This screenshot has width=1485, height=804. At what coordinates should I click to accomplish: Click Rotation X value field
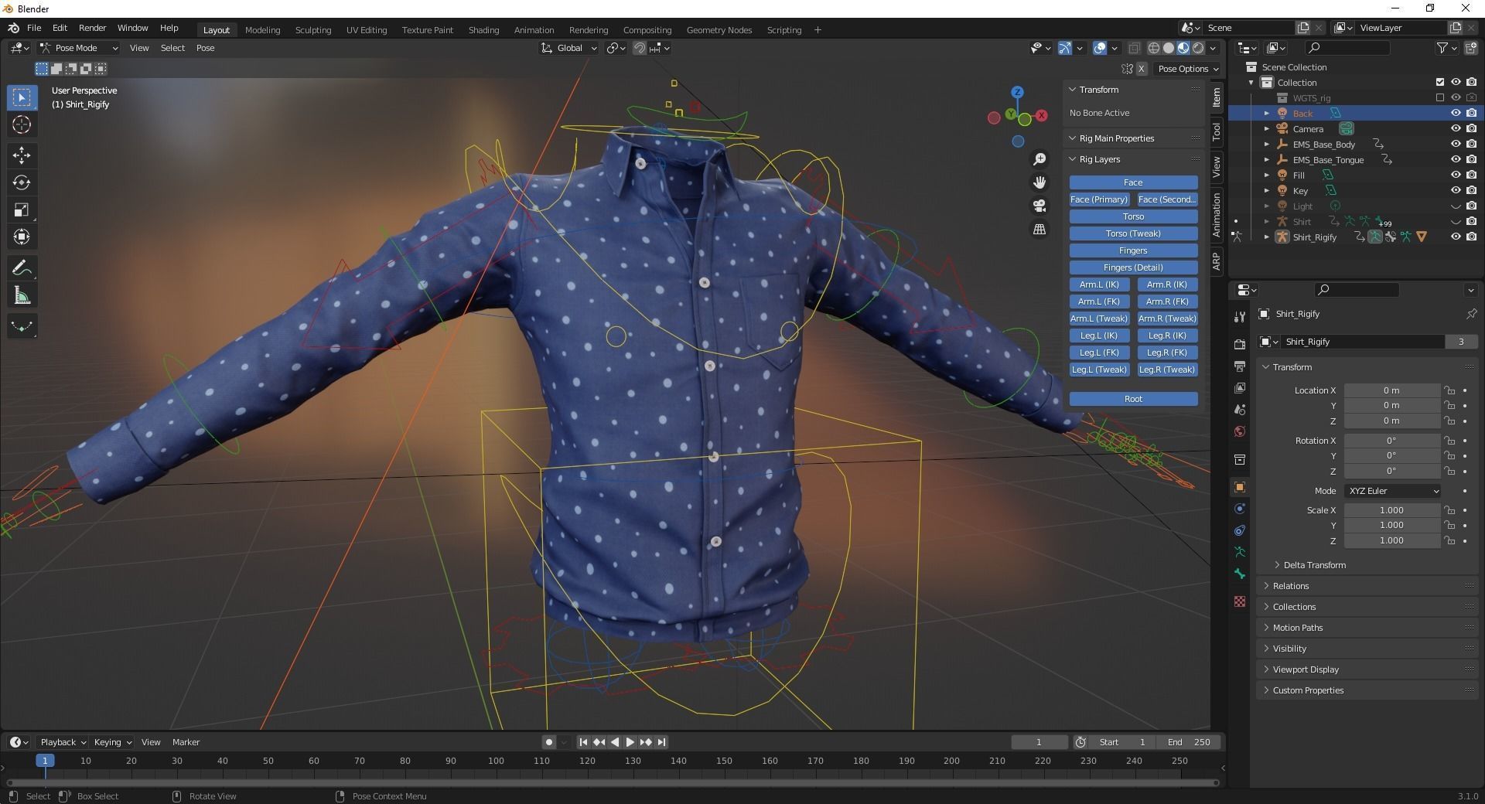(1391, 441)
